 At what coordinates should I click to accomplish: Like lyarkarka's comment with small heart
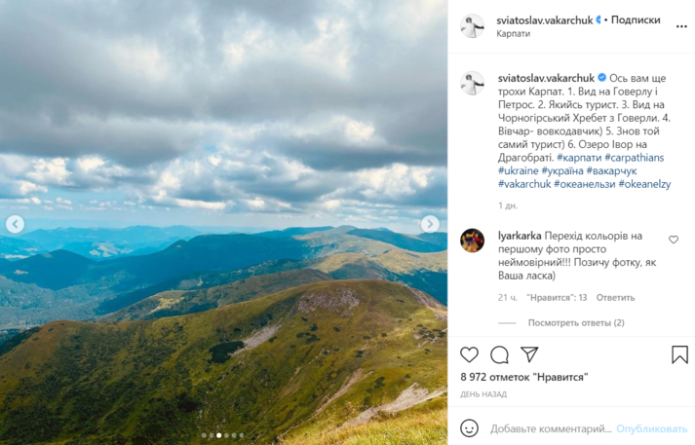pos(674,240)
